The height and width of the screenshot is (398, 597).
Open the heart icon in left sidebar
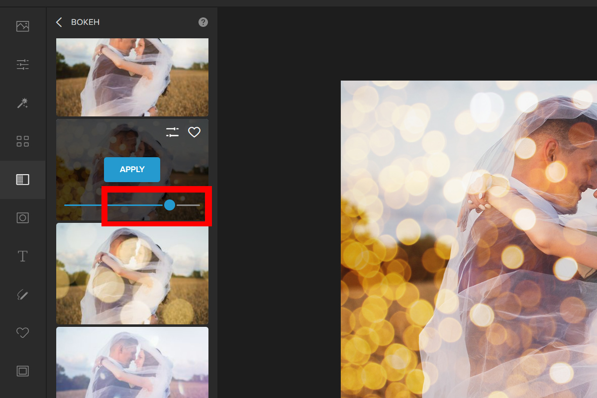pyautogui.click(x=22, y=333)
